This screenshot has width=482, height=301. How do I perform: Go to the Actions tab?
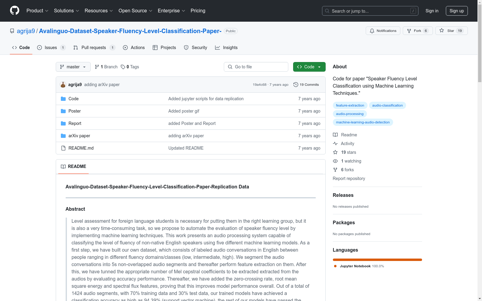click(x=134, y=48)
